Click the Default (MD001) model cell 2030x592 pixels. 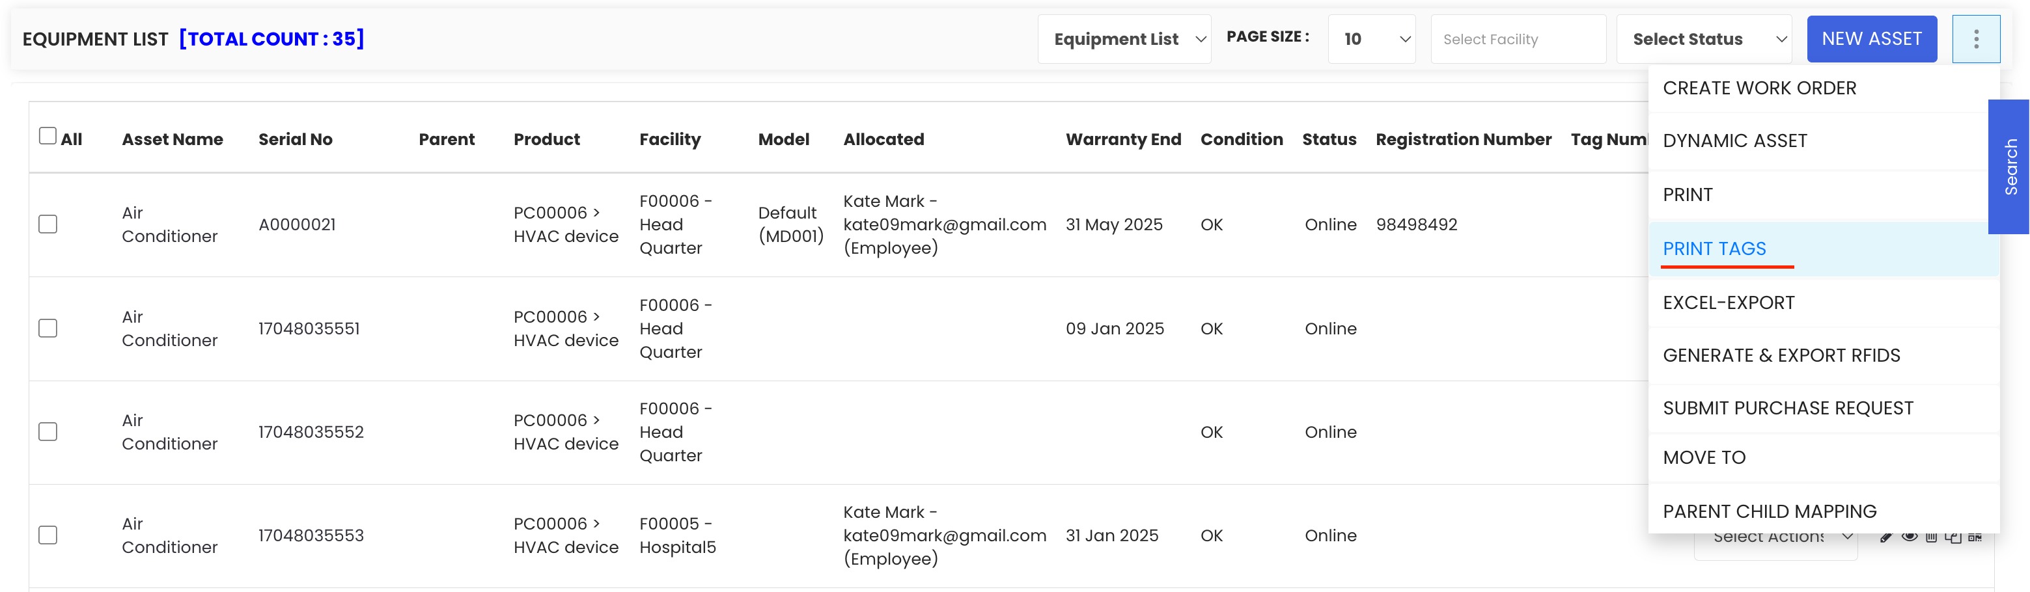pyautogui.click(x=790, y=224)
